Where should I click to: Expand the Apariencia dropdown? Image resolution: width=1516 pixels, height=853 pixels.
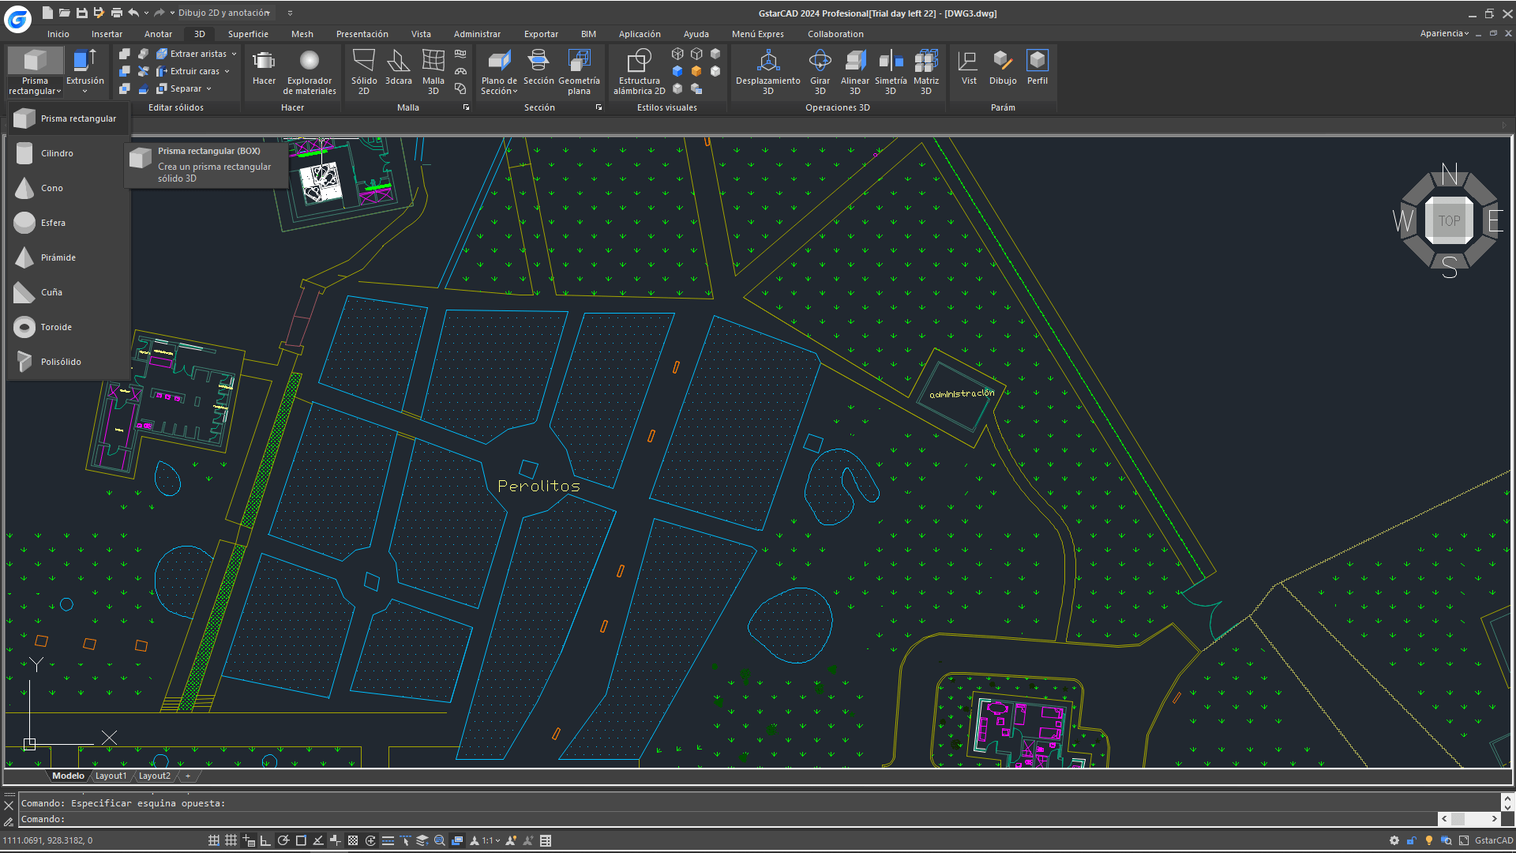point(1444,33)
